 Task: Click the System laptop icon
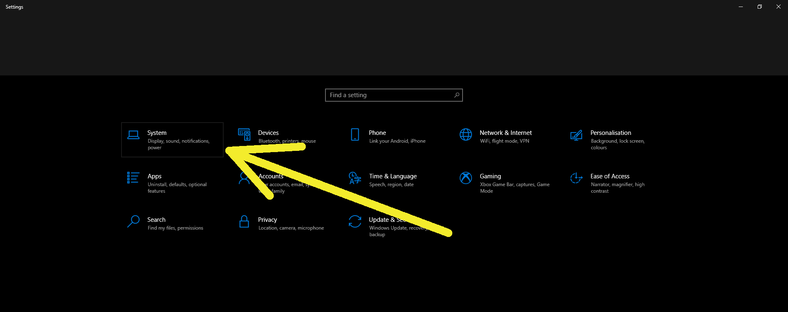click(133, 135)
